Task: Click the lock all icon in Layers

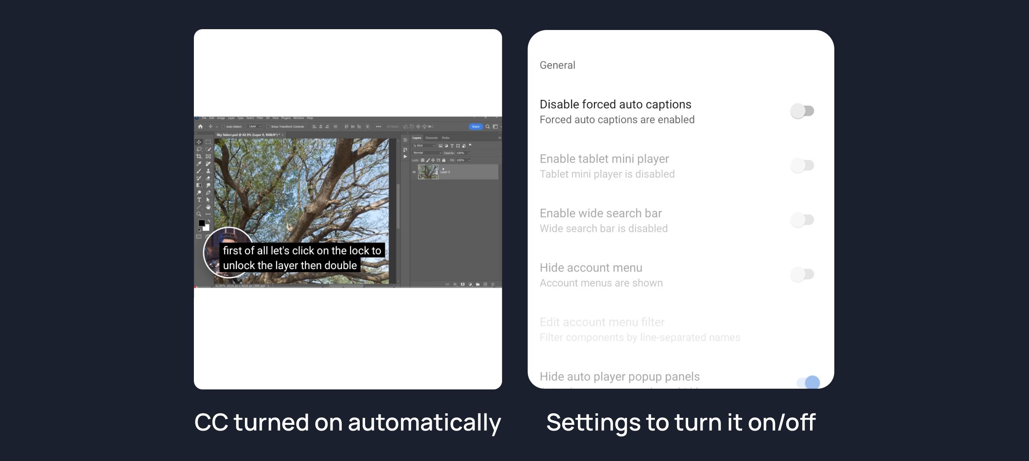Action: coord(444,160)
